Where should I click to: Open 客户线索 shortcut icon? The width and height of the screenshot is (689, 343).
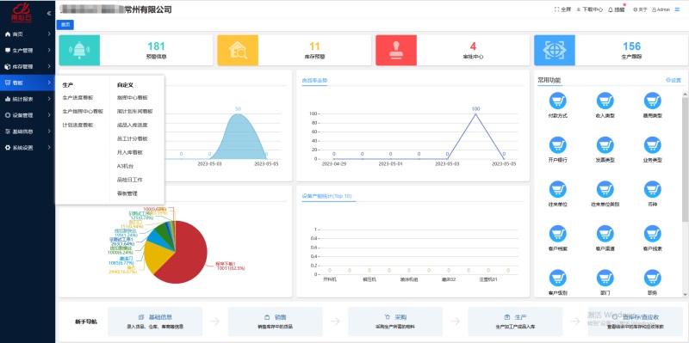point(653,234)
